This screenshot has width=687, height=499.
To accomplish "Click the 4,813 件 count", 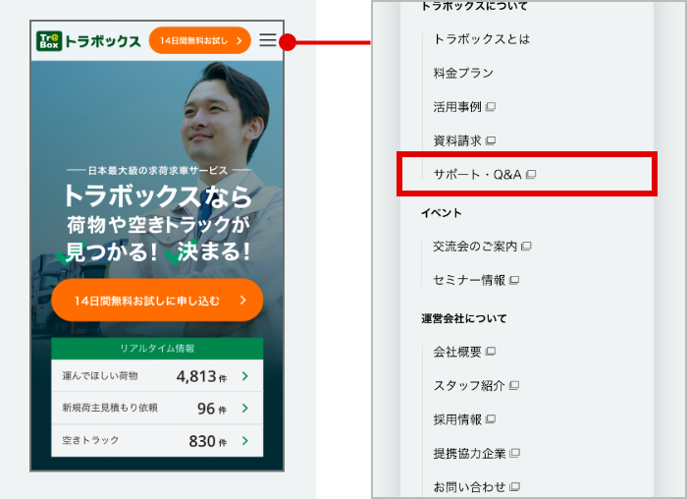I will [x=201, y=376].
